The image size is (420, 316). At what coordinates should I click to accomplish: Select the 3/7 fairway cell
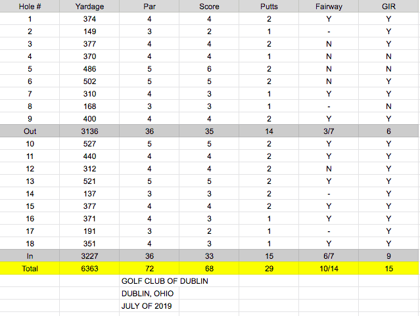tap(328, 131)
